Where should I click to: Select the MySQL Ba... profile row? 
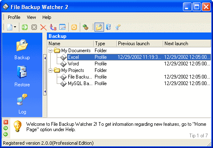[x=129, y=83]
